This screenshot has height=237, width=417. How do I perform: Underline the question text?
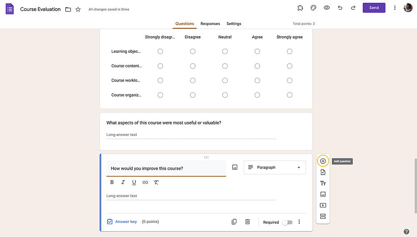(x=134, y=183)
